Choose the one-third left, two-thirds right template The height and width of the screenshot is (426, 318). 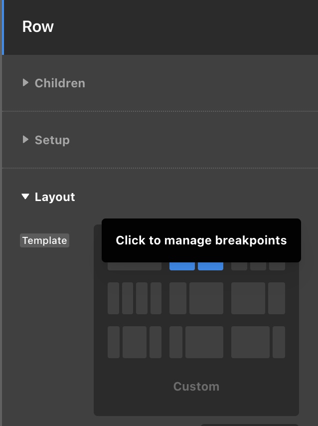(196, 298)
